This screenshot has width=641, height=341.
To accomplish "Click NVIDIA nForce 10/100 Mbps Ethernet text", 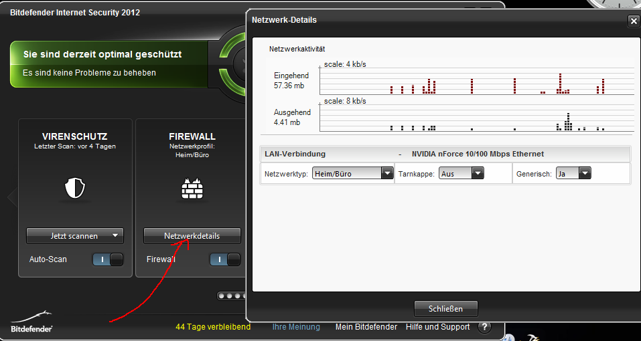I will [478, 154].
